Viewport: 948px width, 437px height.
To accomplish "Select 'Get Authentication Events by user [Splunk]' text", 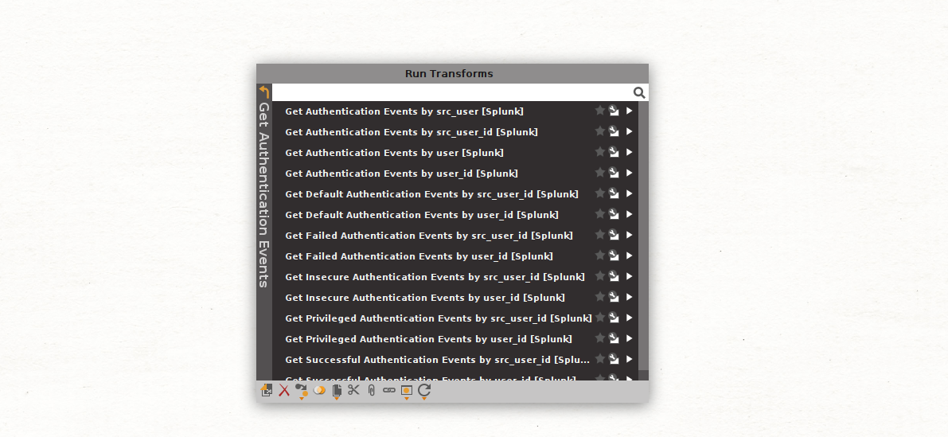I will tap(394, 153).
